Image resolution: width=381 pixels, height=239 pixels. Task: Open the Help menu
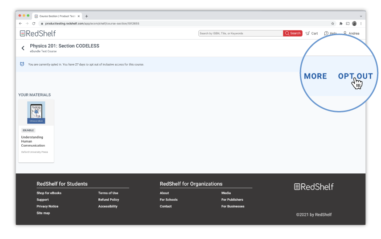(330, 33)
